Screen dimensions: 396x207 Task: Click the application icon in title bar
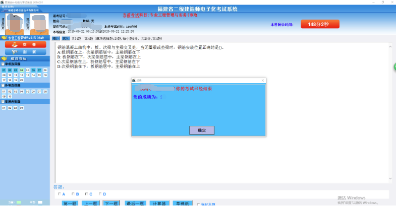2,2
